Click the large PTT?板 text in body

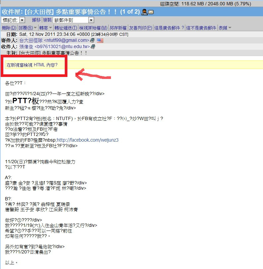[x=26, y=101]
